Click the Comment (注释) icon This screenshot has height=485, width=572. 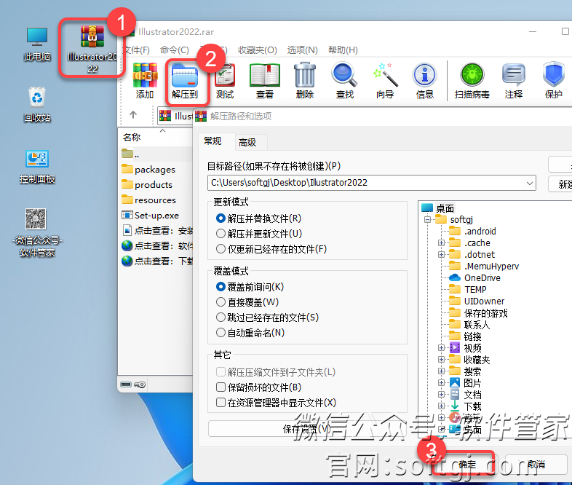[514, 75]
